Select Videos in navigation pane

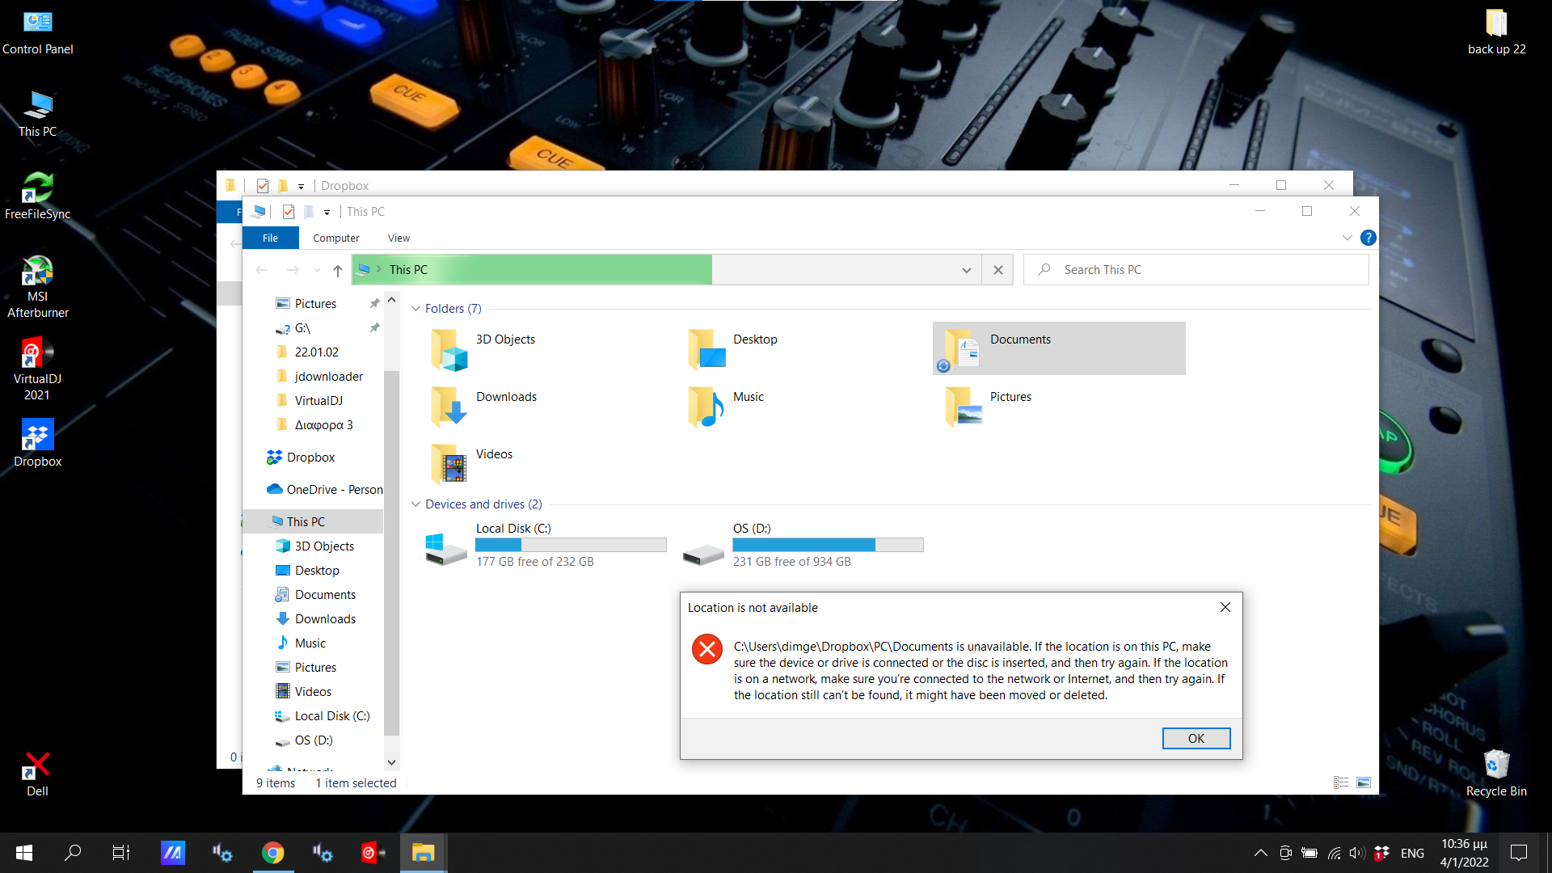click(314, 692)
